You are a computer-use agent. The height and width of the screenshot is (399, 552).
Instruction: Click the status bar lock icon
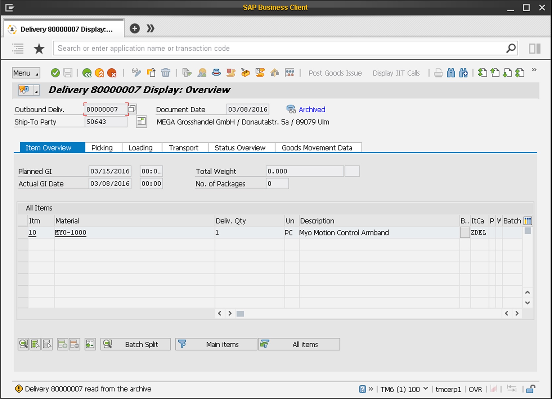[530, 389]
